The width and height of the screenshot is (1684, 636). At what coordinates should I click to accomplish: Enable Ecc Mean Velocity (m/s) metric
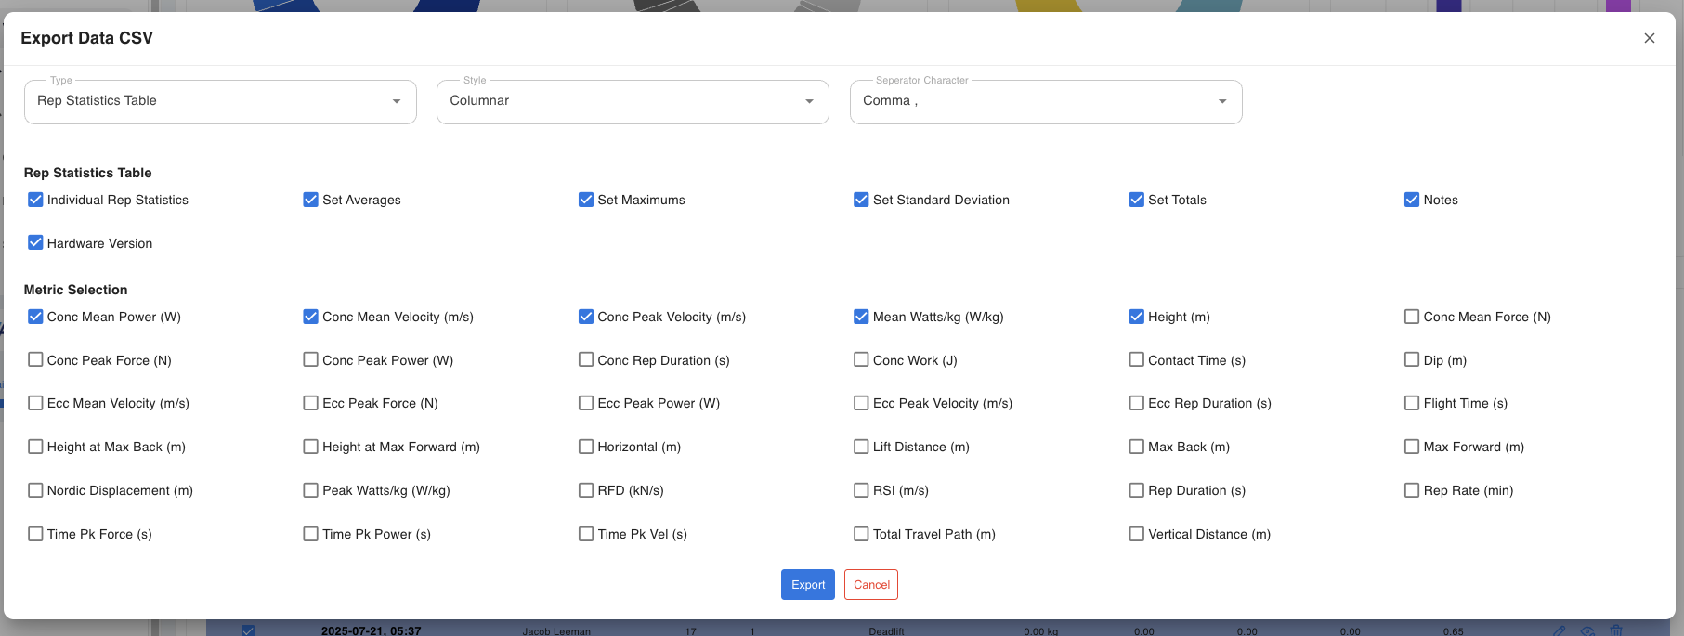pos(35,403)
